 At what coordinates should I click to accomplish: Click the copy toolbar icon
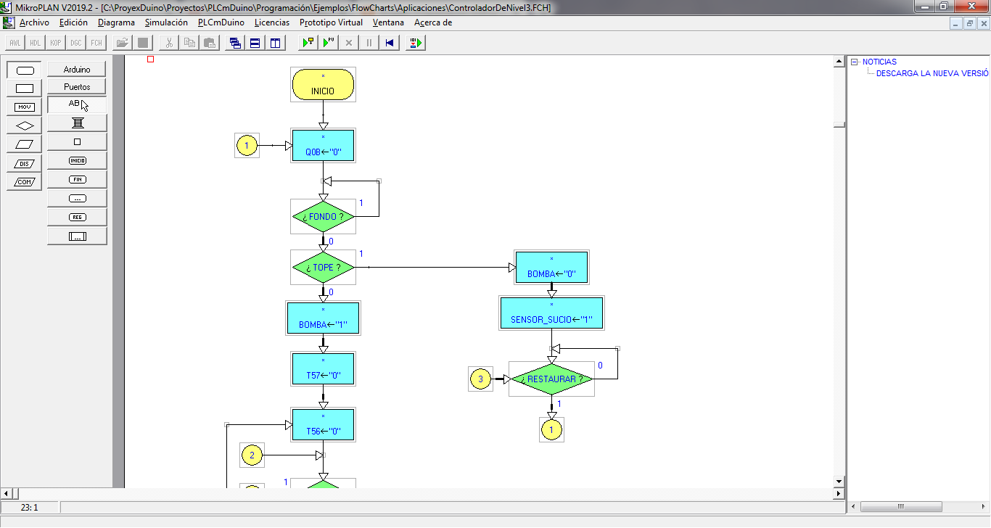(x=189, y=42)
